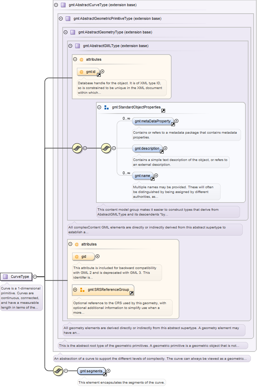Click the orange @ icon of gid attribute

coord(77,257)
